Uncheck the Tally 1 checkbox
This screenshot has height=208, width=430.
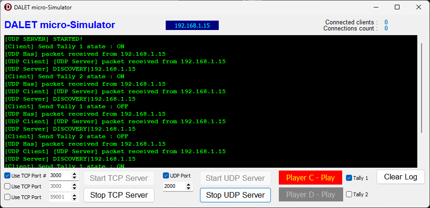click(x=349, y=178)
